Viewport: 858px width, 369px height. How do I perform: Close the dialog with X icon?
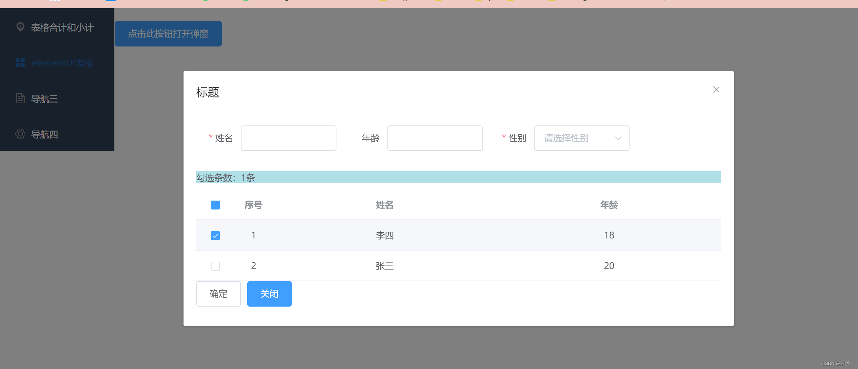(716, 89)
